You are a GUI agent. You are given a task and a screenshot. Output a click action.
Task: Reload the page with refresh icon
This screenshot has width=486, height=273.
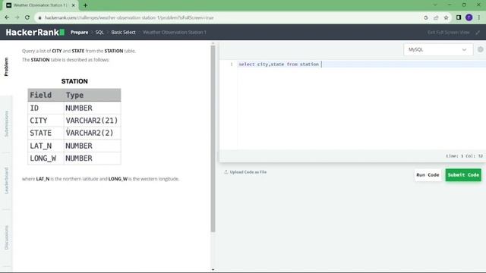pyautogui.click(x=27, y=17)
